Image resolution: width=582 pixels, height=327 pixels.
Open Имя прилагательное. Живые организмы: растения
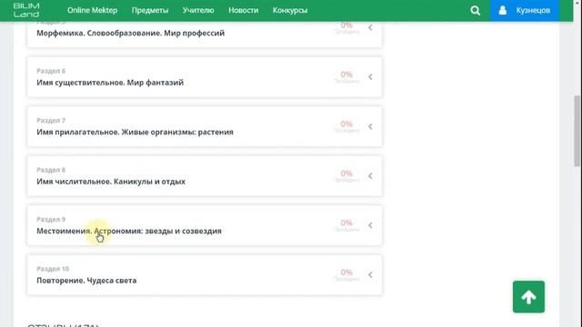tap(135, 132)
